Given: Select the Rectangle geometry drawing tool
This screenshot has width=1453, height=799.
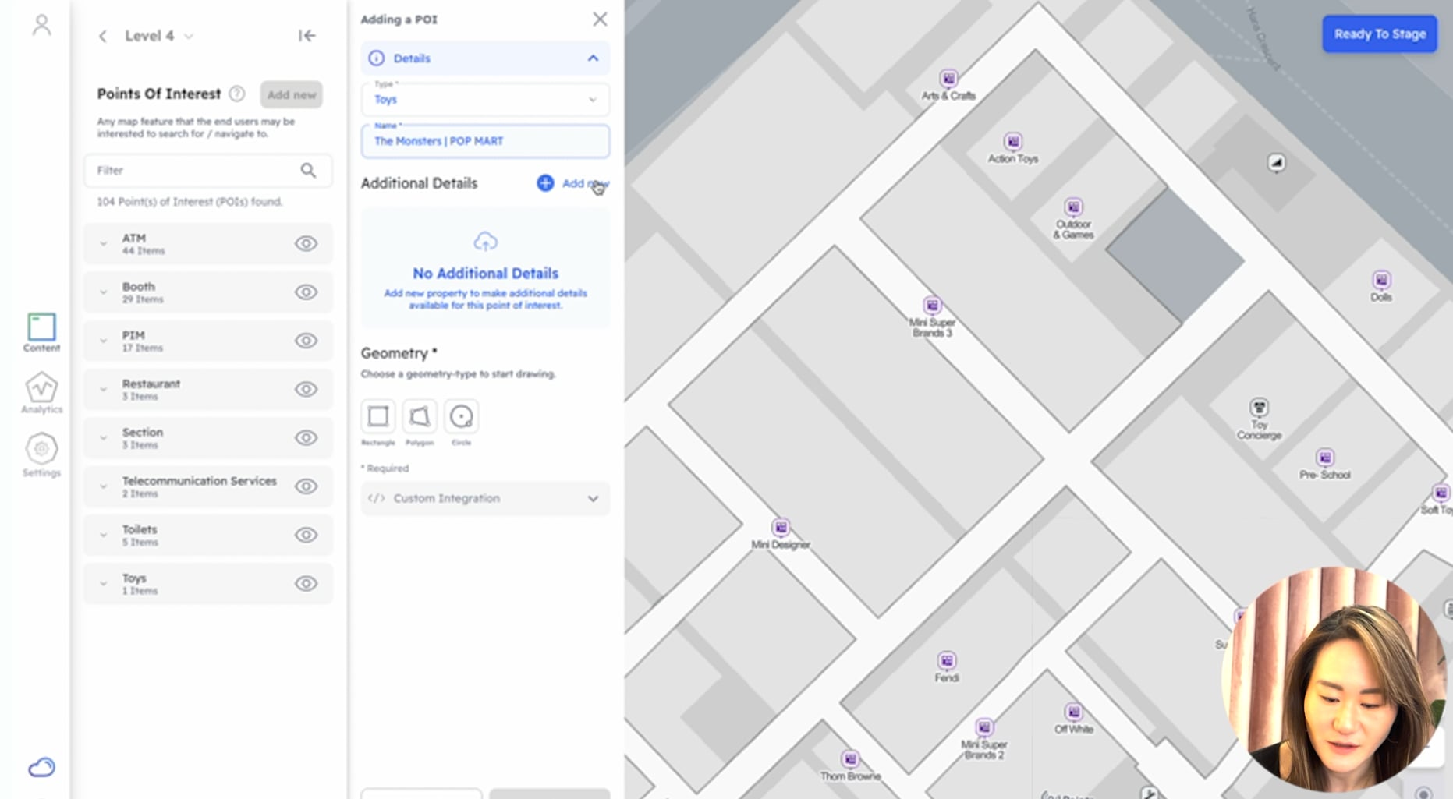Looking at the screenshot, I should (377, 418).
